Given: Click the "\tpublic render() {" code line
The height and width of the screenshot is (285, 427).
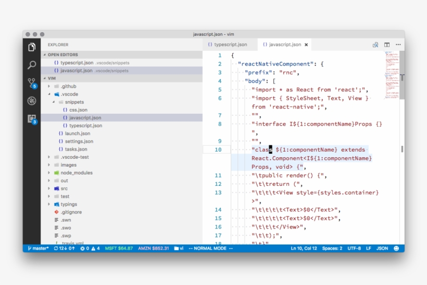Looking at the screenshot, I should click(x=289, y=175).
